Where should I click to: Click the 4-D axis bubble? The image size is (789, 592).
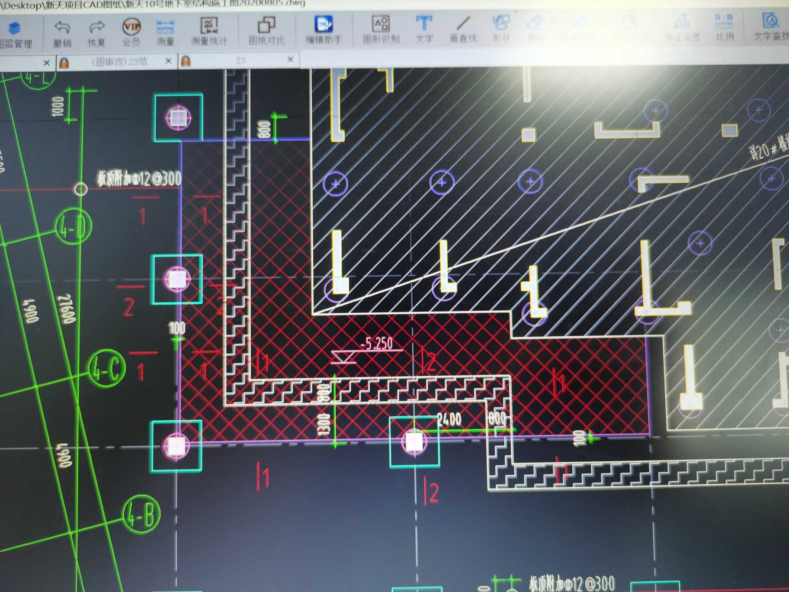point(74,226)
